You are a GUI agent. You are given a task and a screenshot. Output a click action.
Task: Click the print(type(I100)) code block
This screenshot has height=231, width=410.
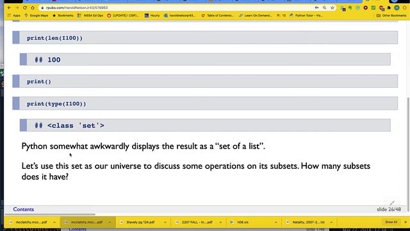[205, 103]
